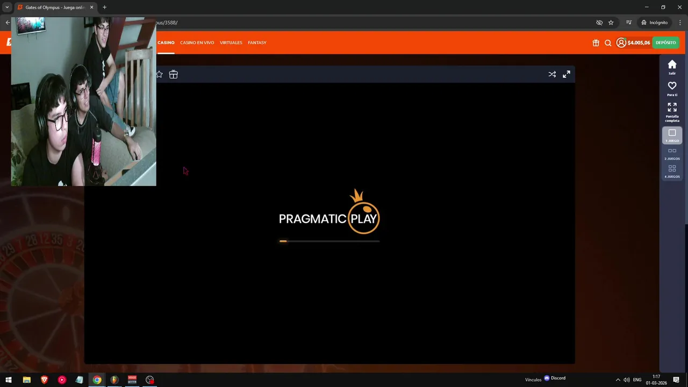
Task: Open the tab search dropdown arrow
Action: point(7,8)
